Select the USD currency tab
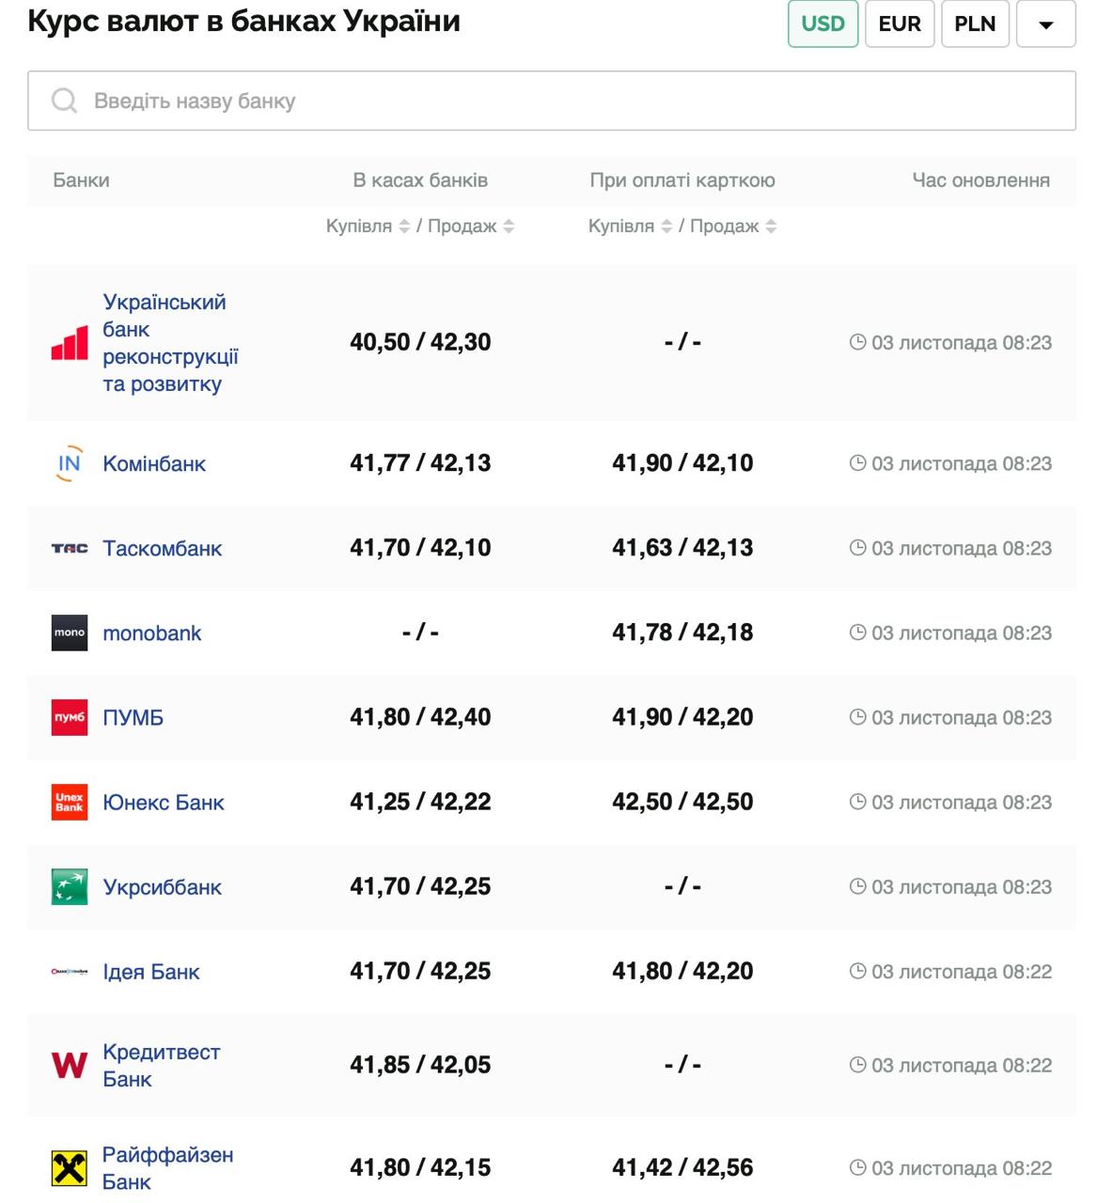1097x1203 pixels. [823, 24]
